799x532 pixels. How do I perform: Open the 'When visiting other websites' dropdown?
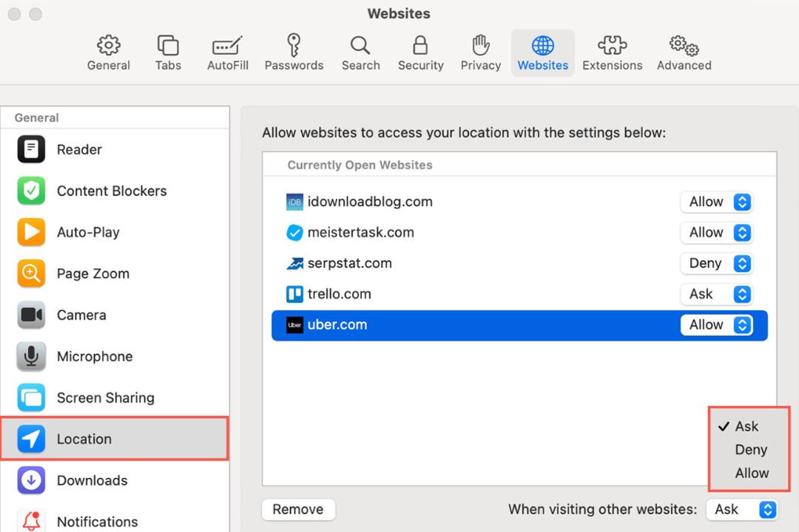point(741,509)
